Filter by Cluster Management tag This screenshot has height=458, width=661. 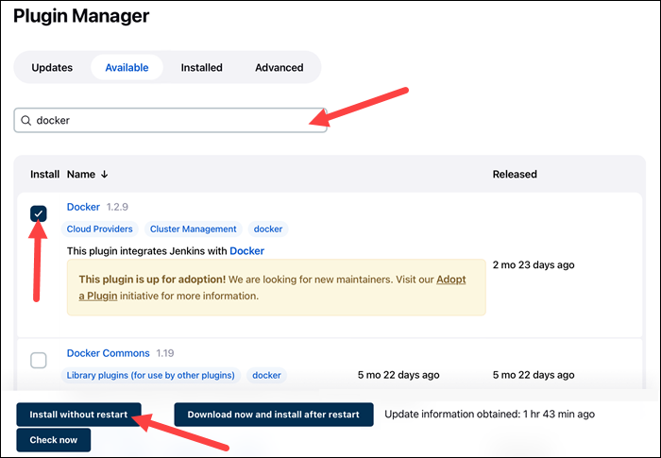pos(194,229)
